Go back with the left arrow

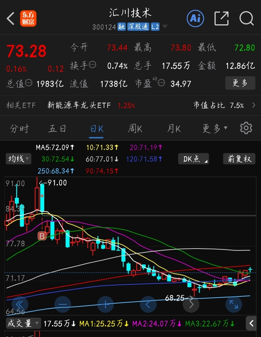[x=11, y=18]
